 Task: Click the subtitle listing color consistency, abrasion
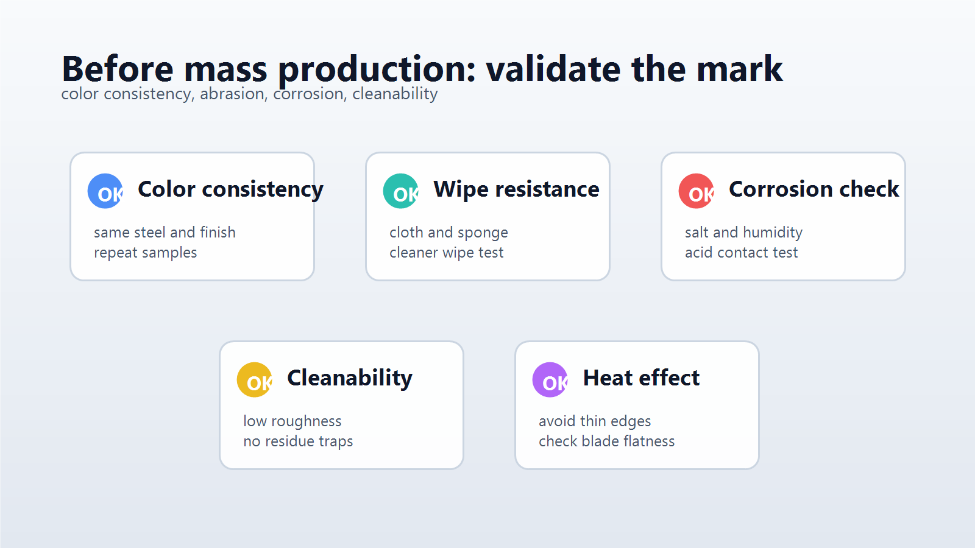pos(249,94)
